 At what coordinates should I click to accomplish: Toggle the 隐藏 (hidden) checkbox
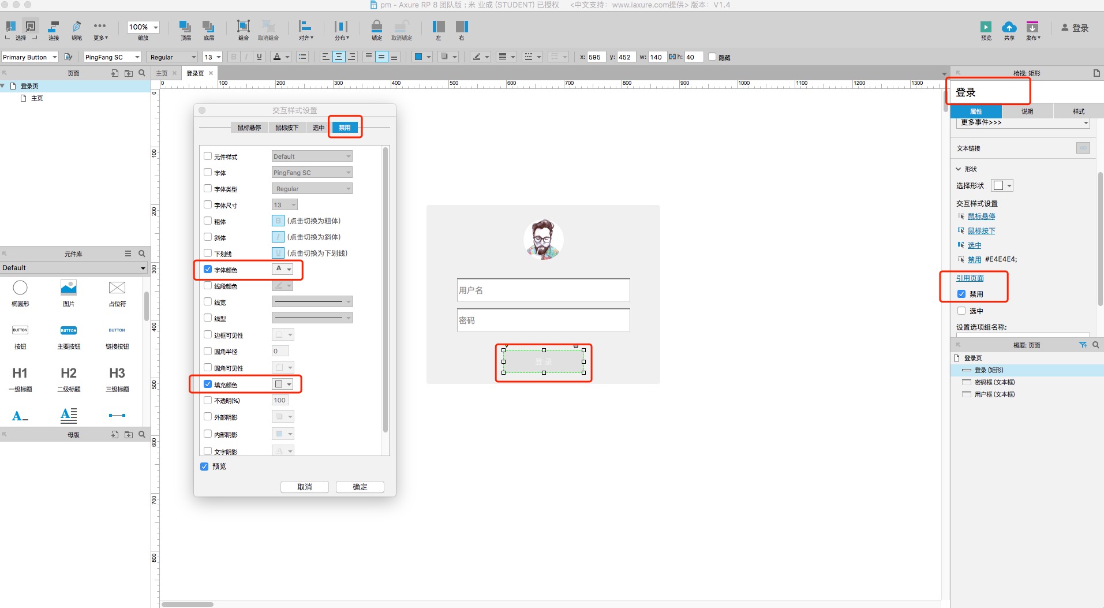(712, 57)
